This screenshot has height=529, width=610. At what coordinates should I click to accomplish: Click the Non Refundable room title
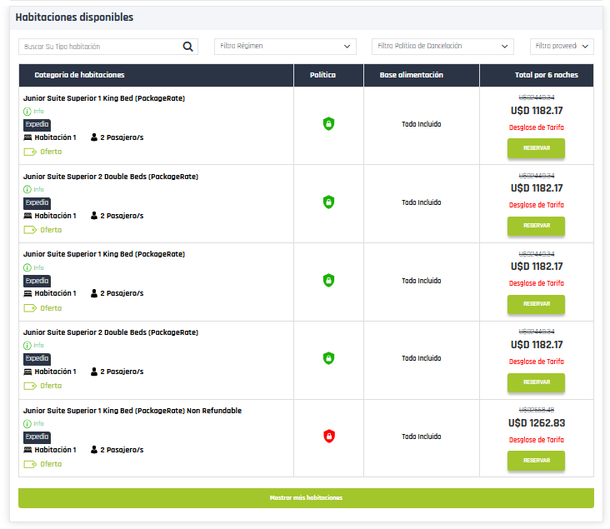pyautogui.click(x=132, y=411)
